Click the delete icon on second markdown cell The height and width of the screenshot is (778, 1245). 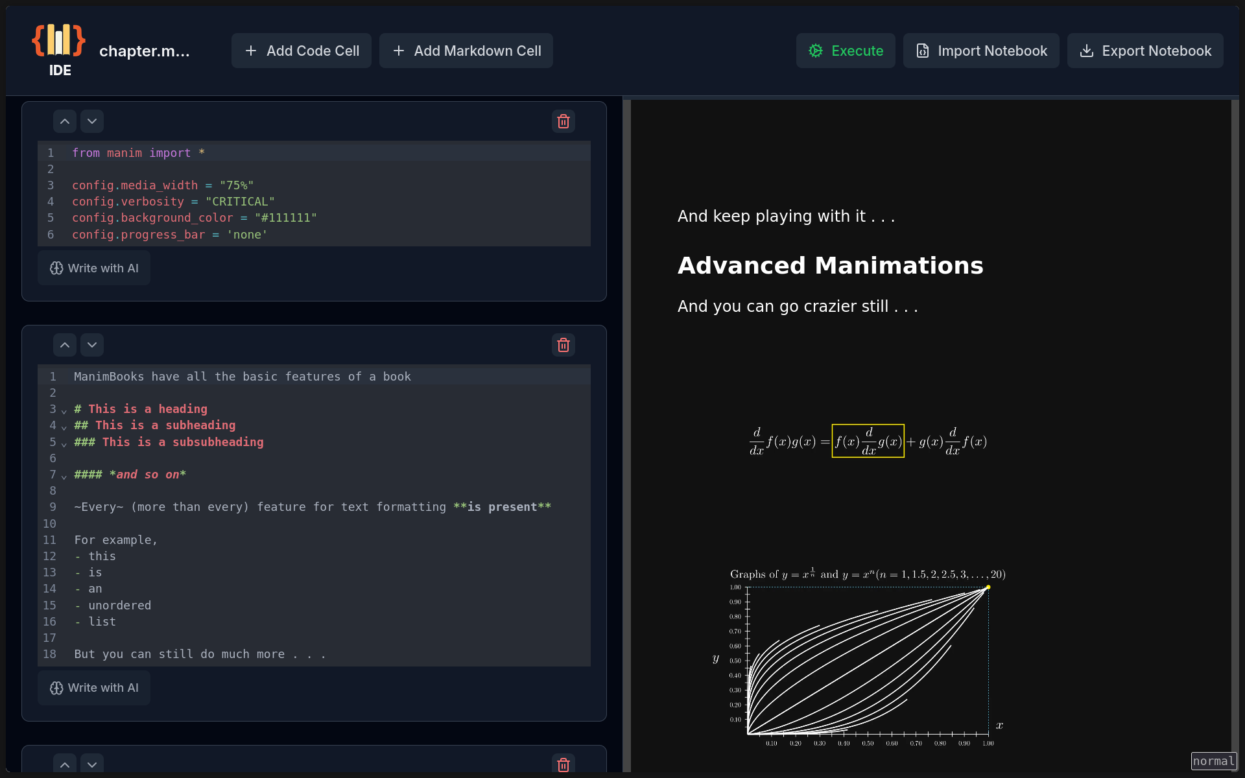pos(563,344)
